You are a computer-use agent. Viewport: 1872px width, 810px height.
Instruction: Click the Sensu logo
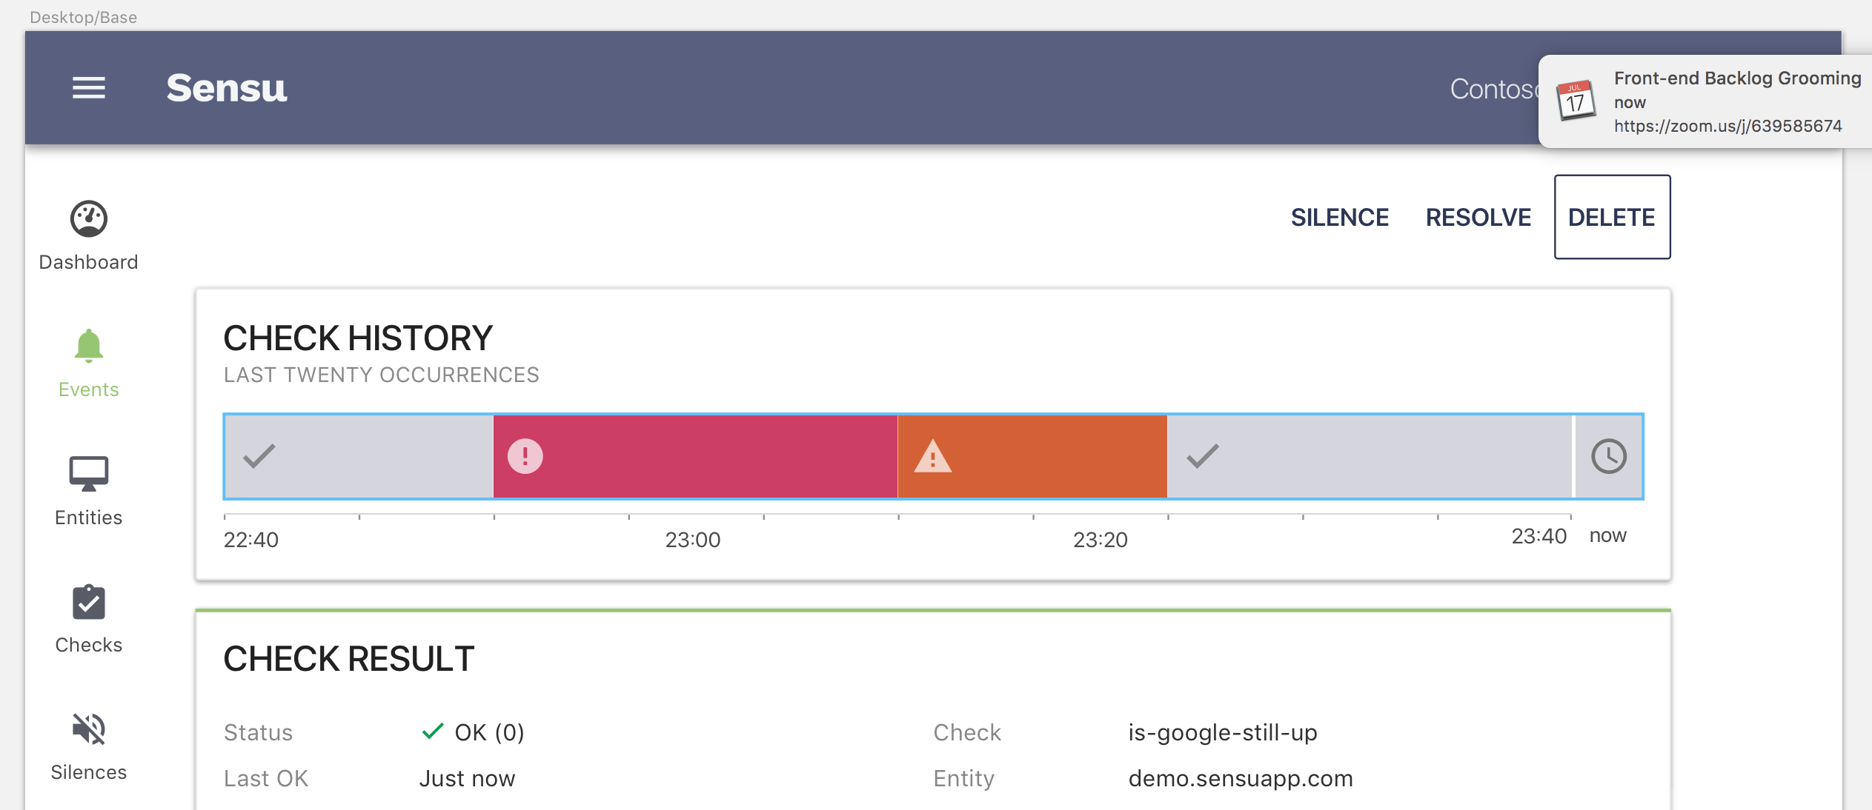(x=226, y=88)
